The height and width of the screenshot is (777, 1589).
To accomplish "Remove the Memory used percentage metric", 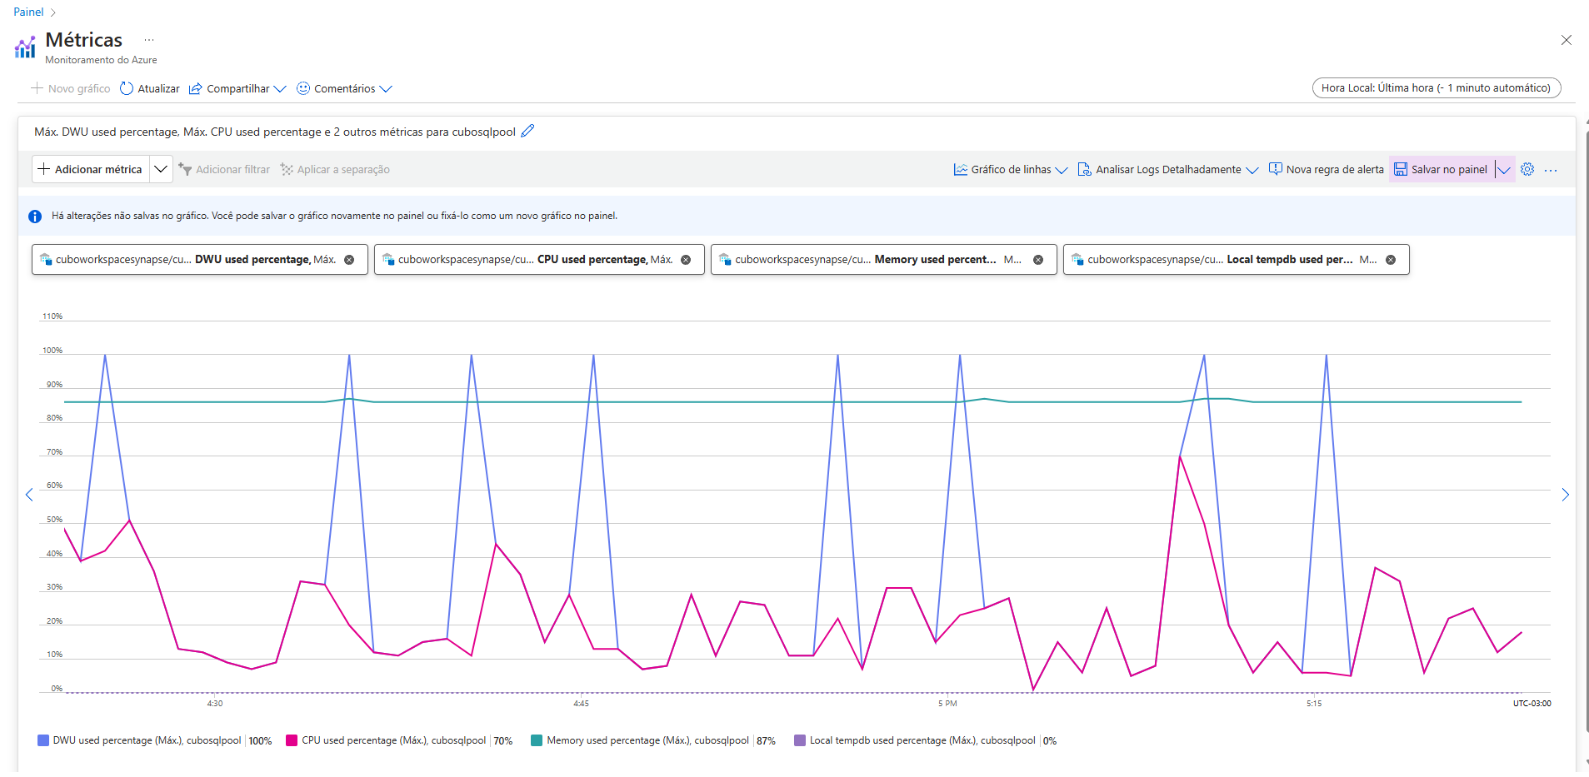I will pos(1038,260).
